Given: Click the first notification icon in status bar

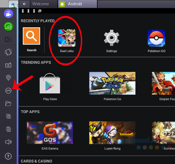Looking at the screenshot, I should click(23, 11).
